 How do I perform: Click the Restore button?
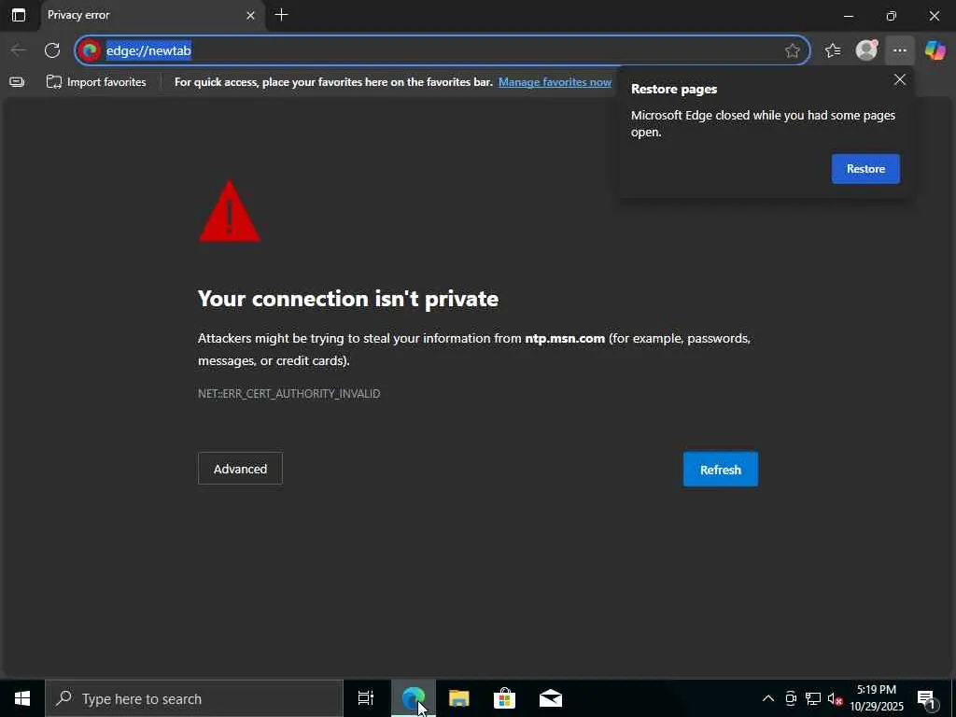click(865, 169)
